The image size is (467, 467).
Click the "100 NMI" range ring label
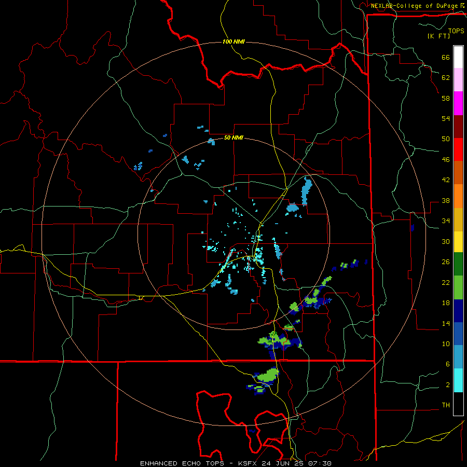coord(233,42)
